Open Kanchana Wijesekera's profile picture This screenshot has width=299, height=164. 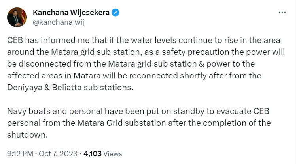click(17, 17)
